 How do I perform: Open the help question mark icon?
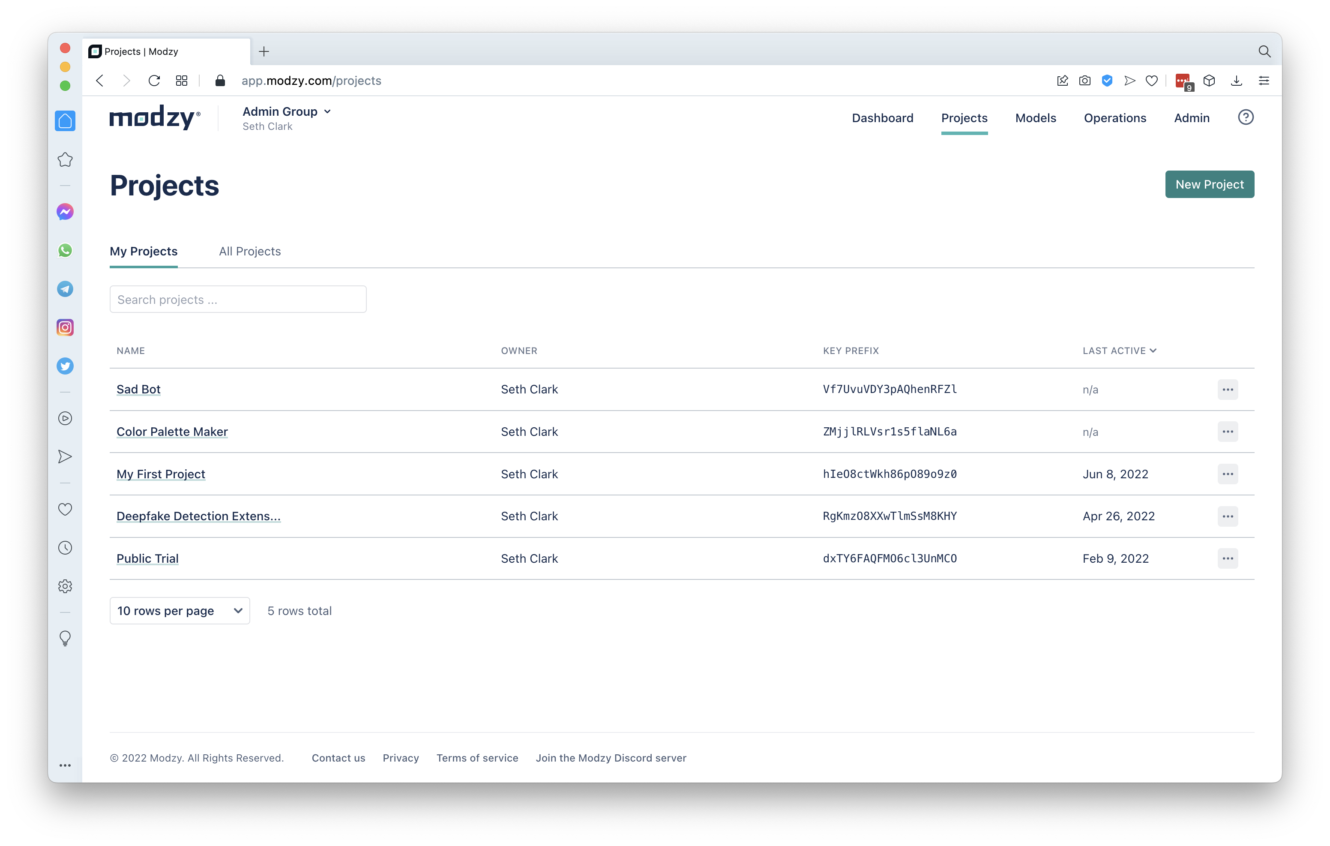[x=1245, y=117]
